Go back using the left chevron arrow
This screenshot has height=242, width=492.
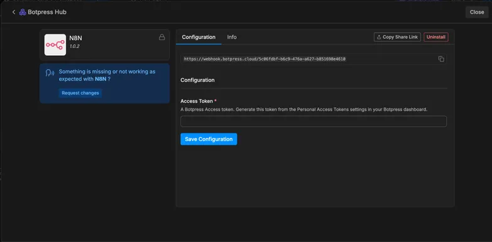pos(13,12)
